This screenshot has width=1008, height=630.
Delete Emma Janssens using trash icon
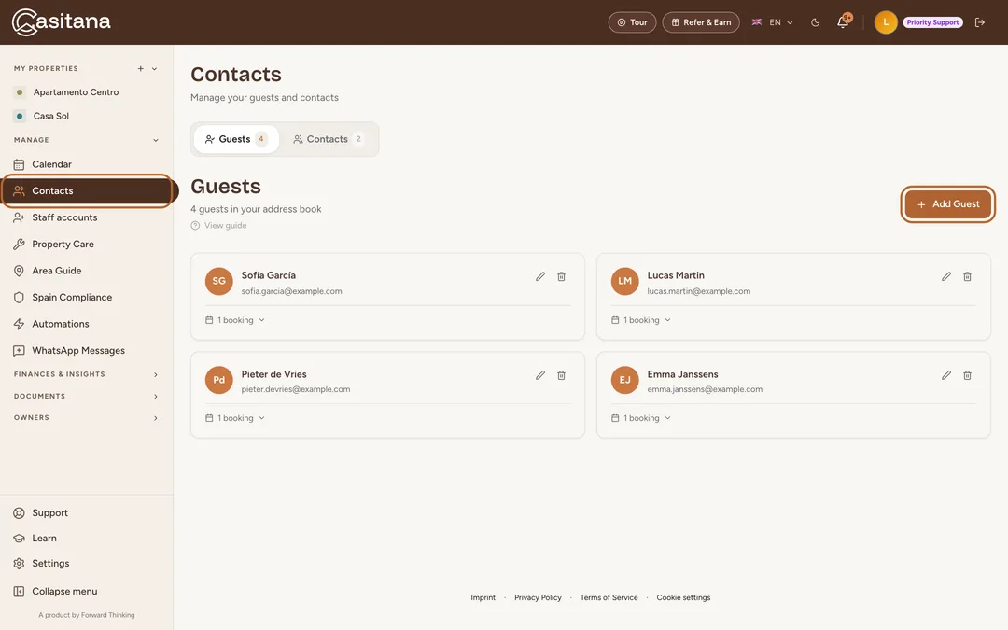coord(968,375)
